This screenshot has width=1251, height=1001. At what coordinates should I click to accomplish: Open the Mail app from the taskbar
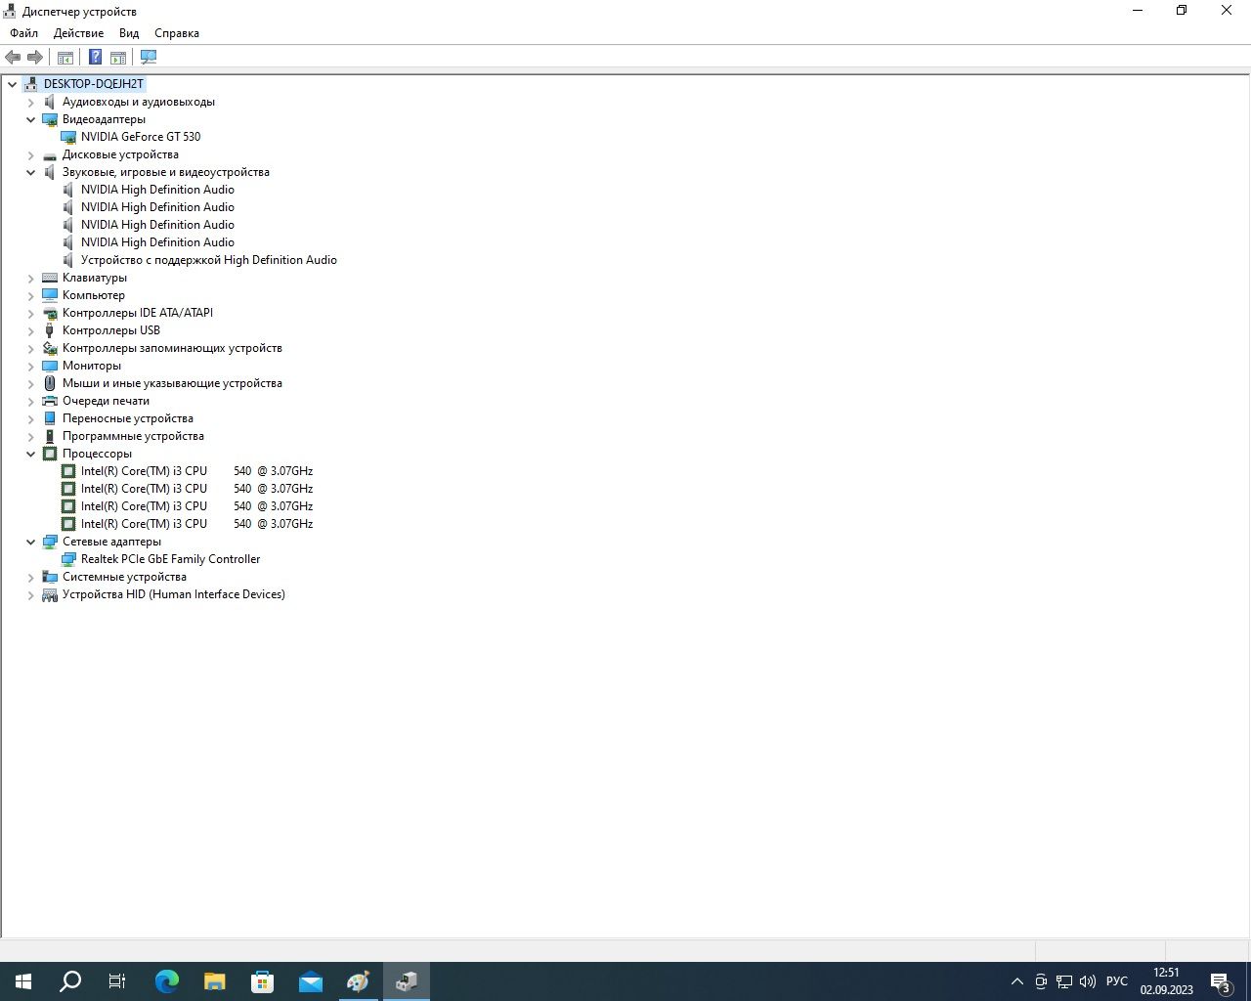pos(311,981)
